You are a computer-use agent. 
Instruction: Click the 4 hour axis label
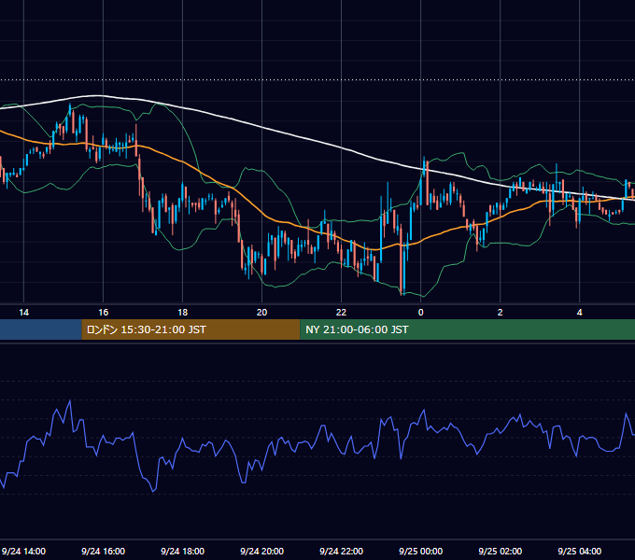point(580,313)
